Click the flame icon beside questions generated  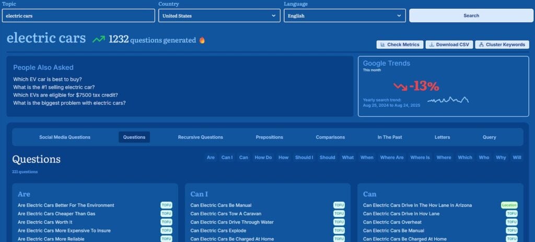202,40
